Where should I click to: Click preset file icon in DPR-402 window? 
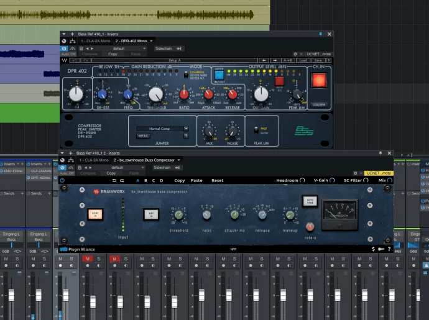(x=81, y=48)
